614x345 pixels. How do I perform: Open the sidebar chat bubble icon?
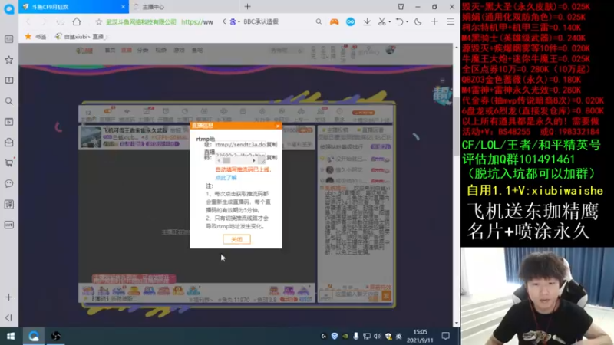point(8,183)
